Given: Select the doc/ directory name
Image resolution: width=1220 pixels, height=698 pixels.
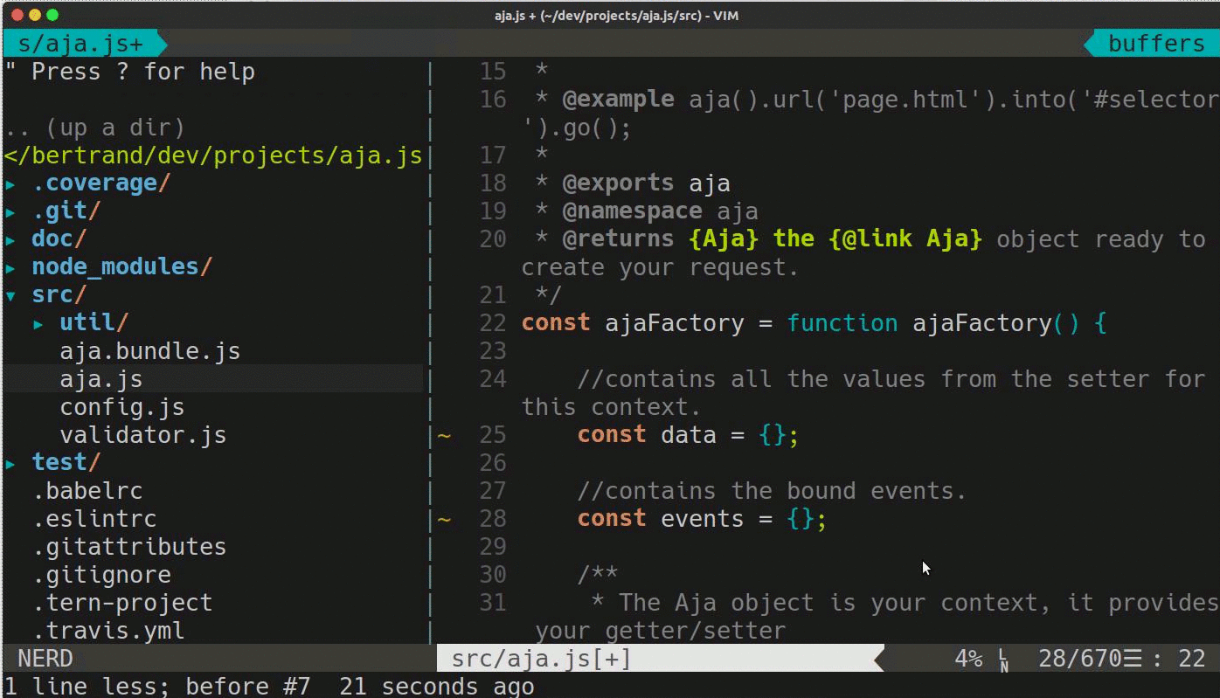Looking at the screenshot, I should click(59, 239).
